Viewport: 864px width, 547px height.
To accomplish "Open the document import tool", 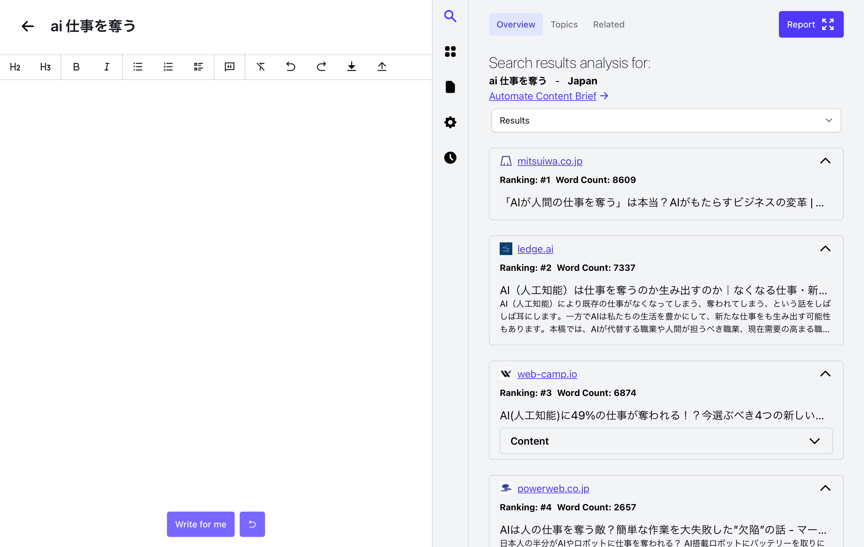I will point(382,67).
